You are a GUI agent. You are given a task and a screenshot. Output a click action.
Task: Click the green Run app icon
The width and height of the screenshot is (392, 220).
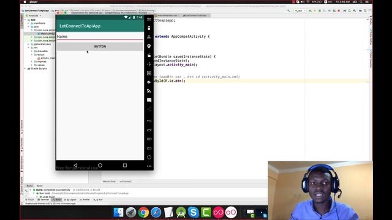[x=311, y=11]
